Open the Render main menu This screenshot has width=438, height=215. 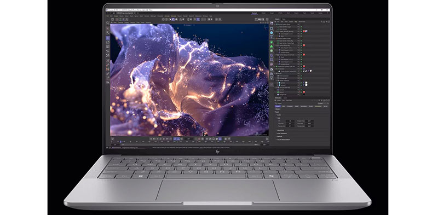click(x=185, y=16)
